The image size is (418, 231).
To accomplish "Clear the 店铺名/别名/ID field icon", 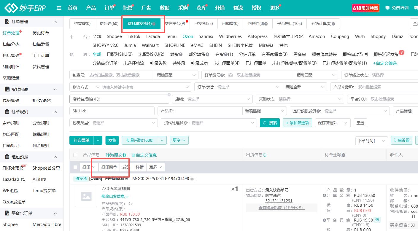I will click(169, 95).
